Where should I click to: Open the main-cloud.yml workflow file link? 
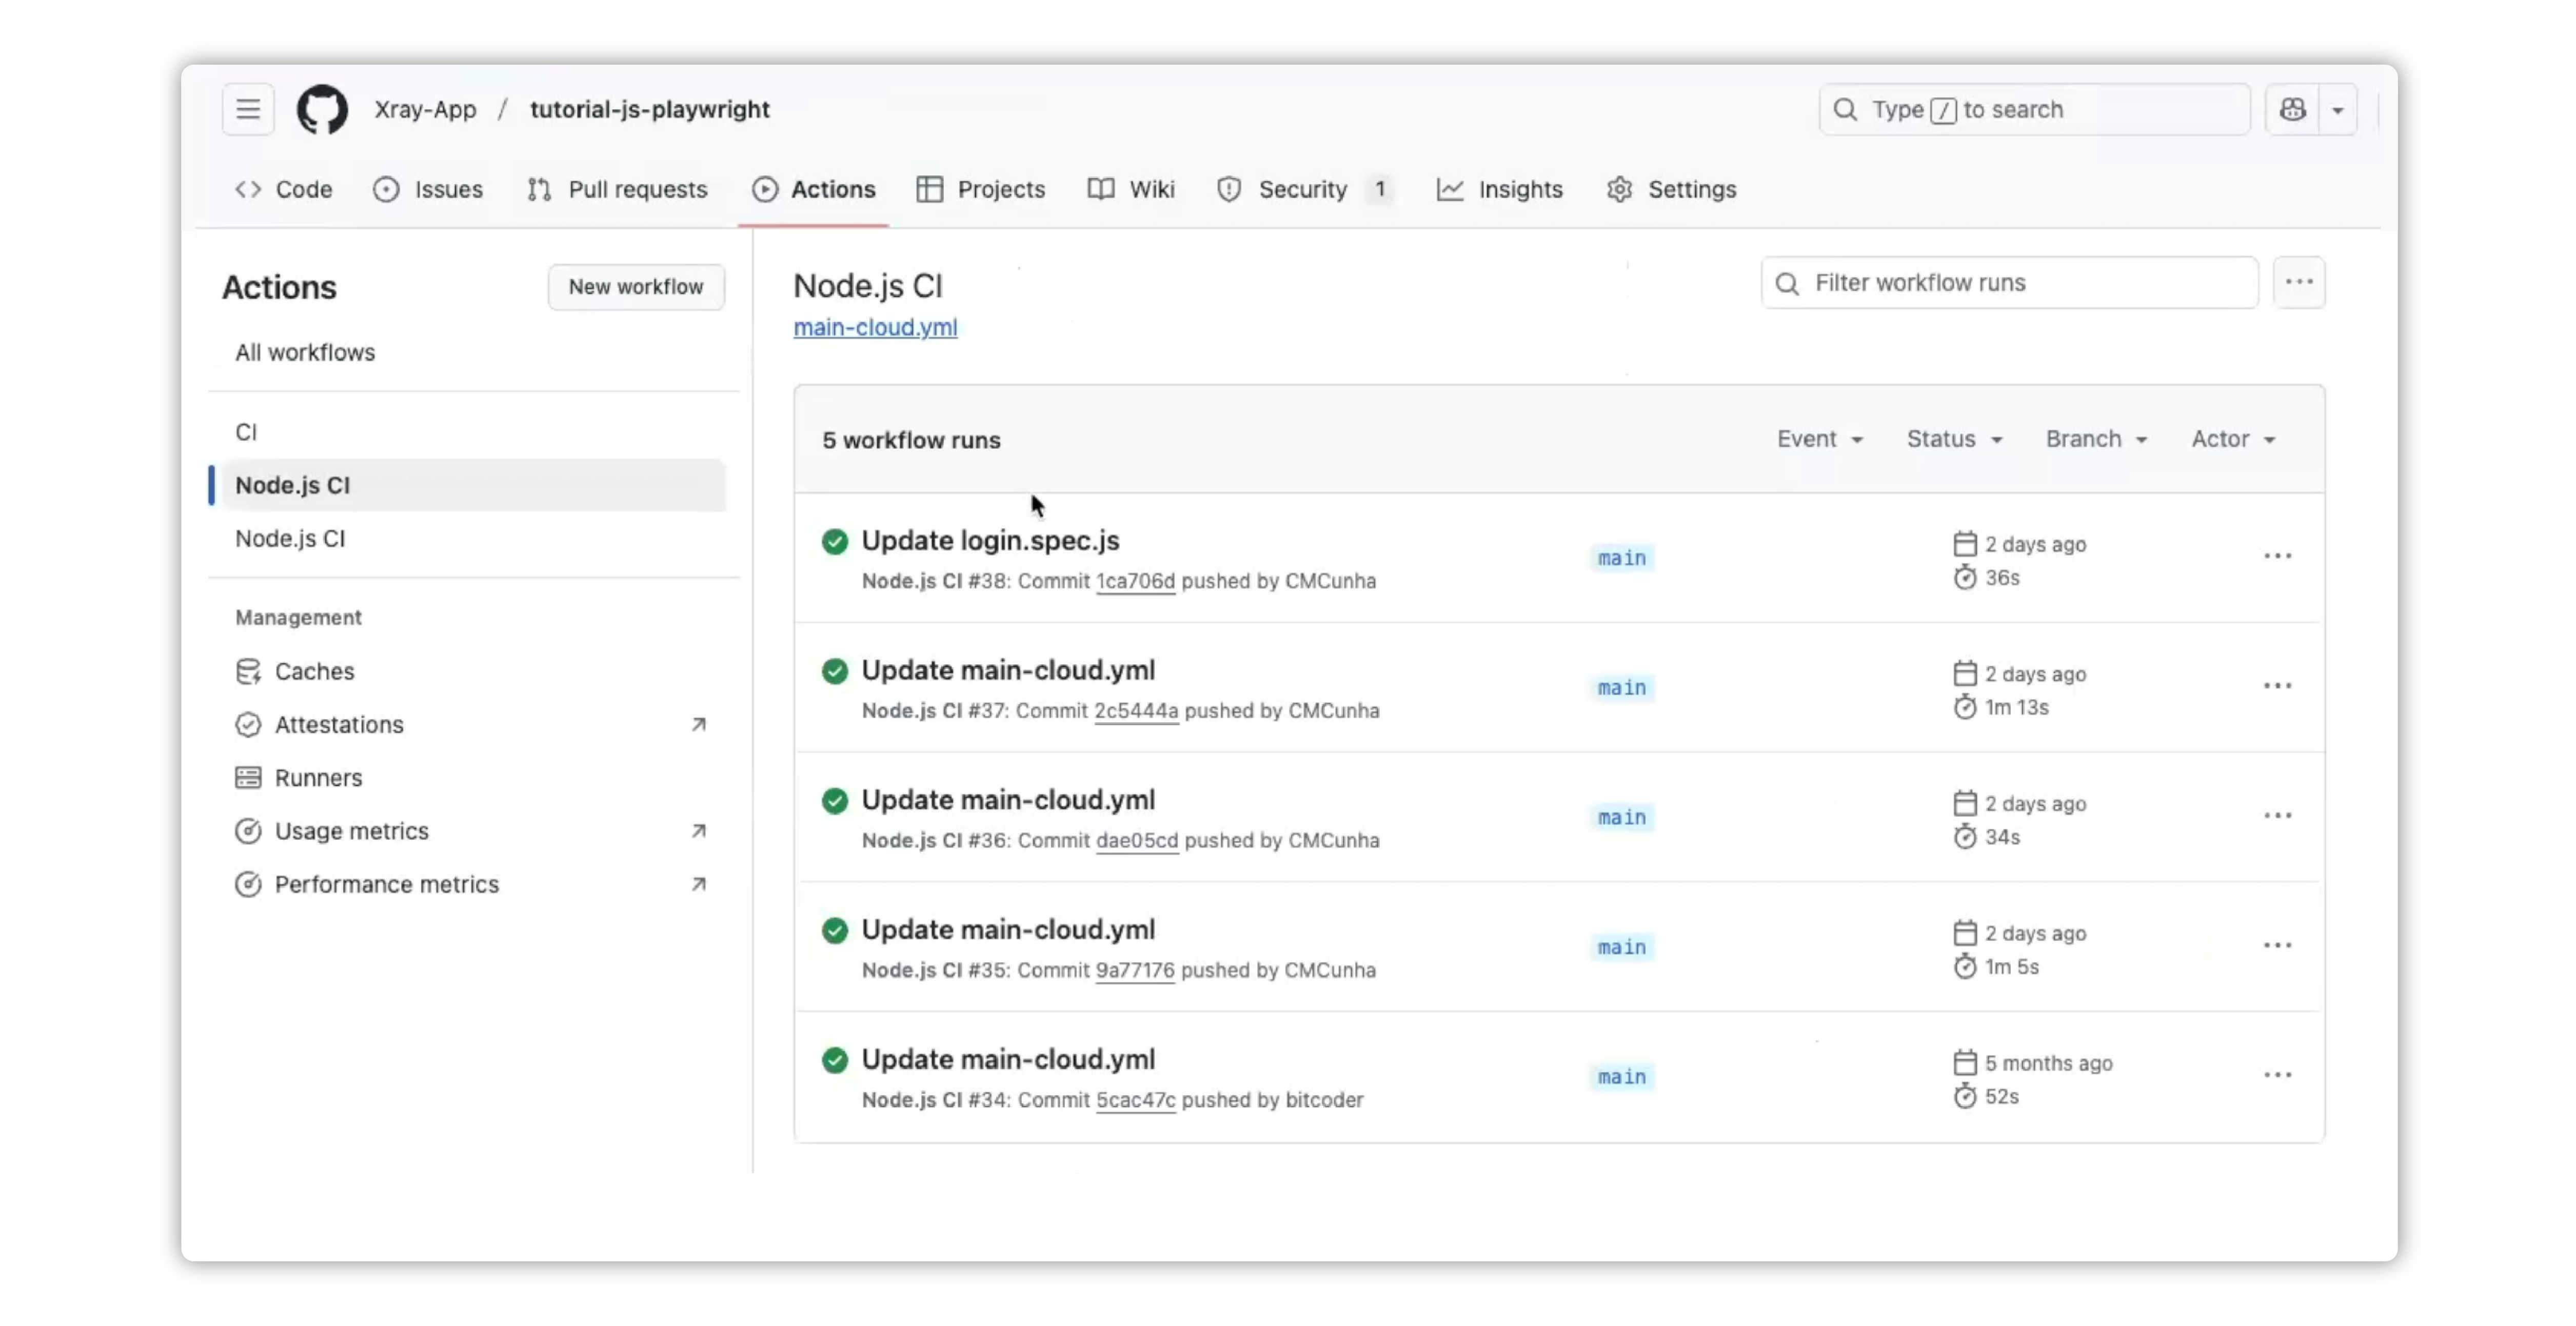tap(875, 328)
